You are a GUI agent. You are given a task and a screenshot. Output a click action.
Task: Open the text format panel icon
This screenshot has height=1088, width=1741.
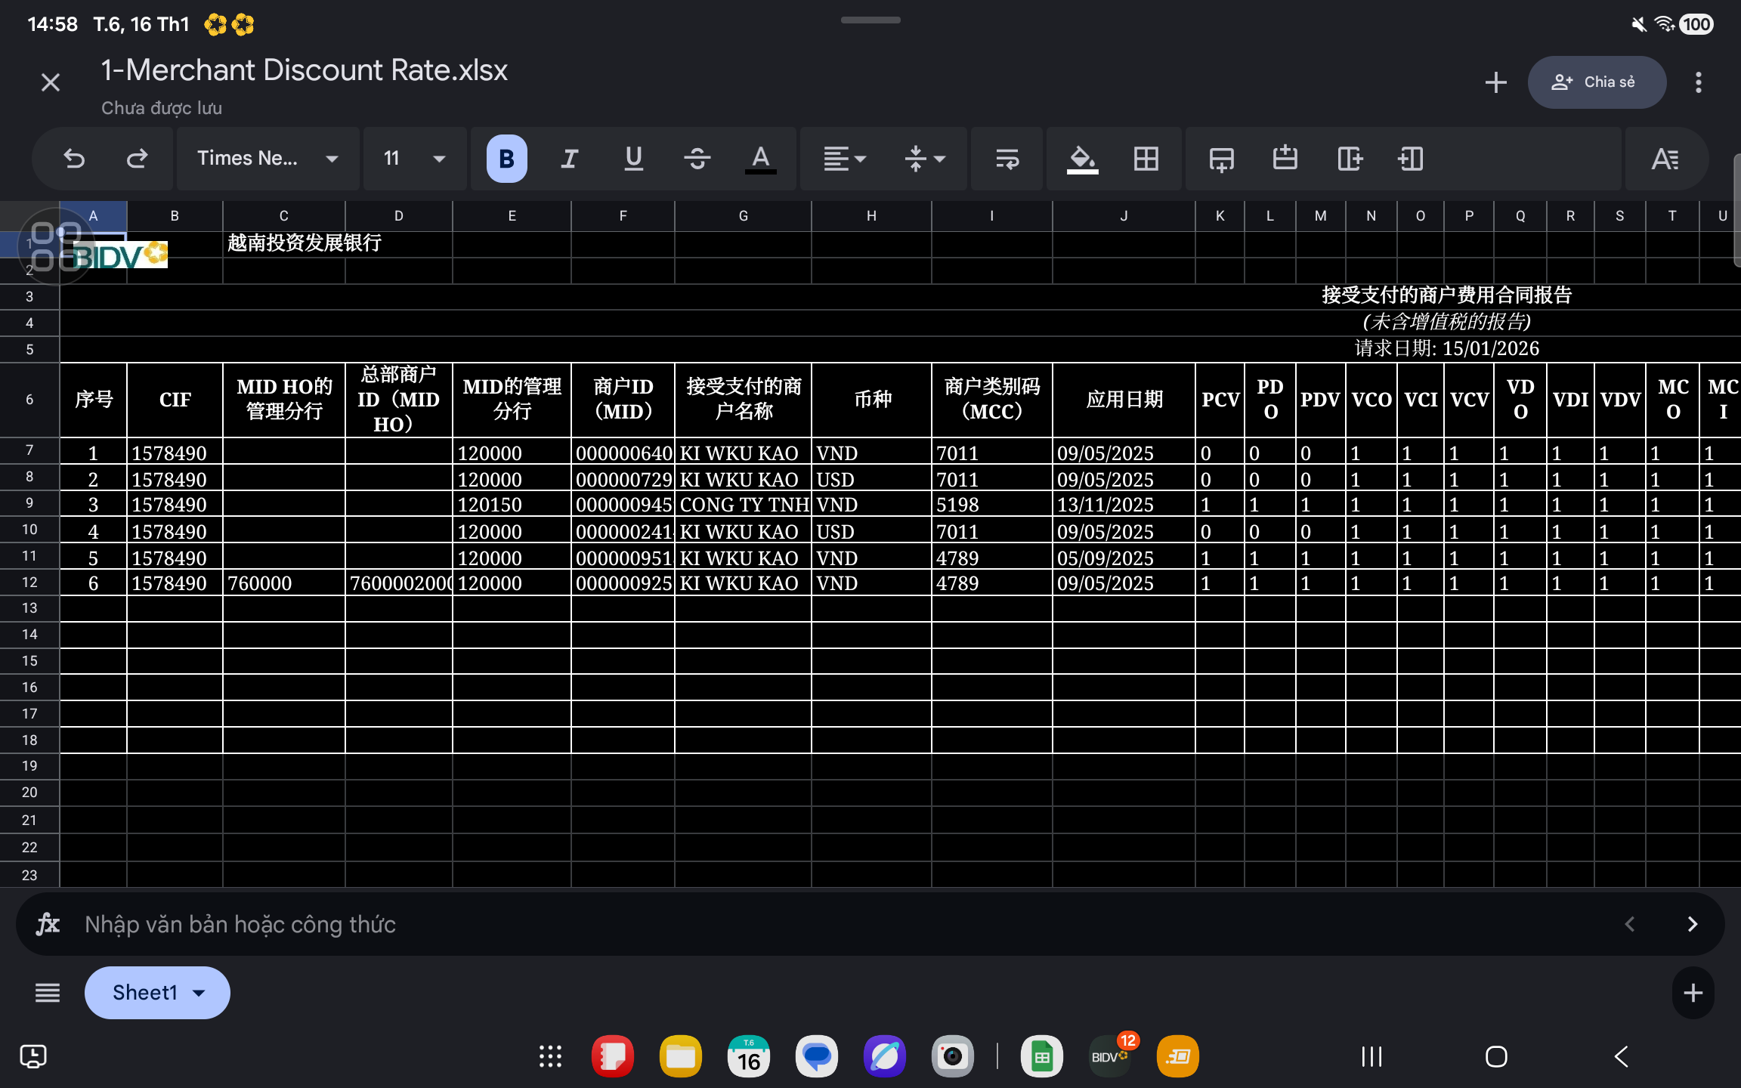pyautogui.click(x=1665, y=159)
